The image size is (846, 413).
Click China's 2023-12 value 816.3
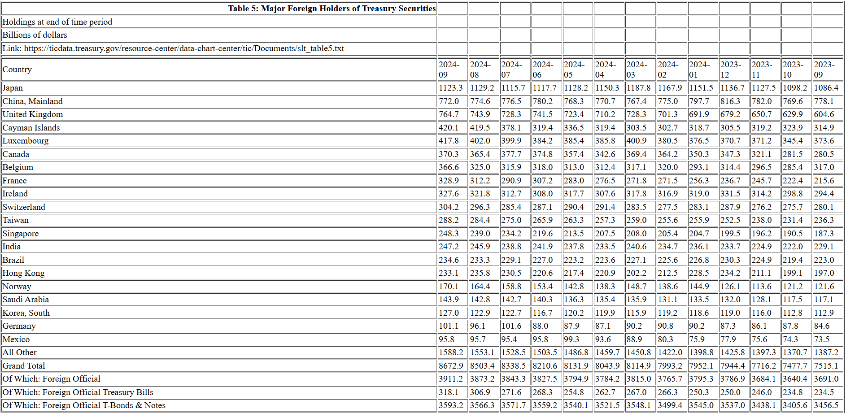pyautogui.click(x=730, y=101)
